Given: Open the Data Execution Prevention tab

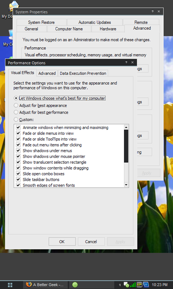Looking at the screenshot, I should [x=83, y=73].
